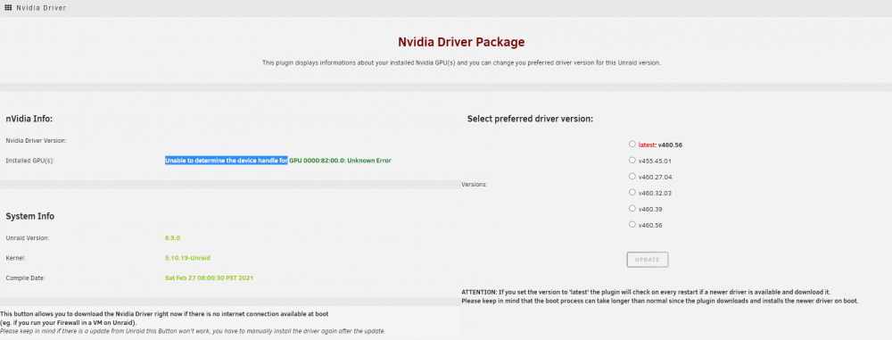The height and width of the screenshot is (340, 892).
Task: Click the Select preferred driver version heading
Action: (x=530, y=119)
